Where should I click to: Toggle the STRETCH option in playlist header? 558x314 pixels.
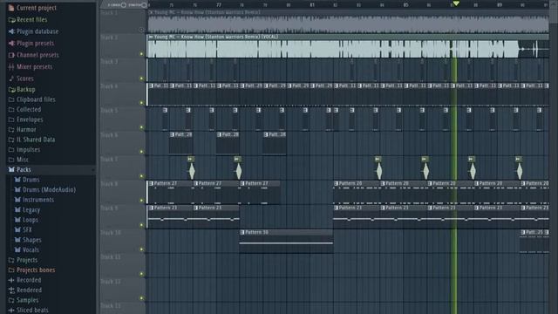(x=144, y=5)
